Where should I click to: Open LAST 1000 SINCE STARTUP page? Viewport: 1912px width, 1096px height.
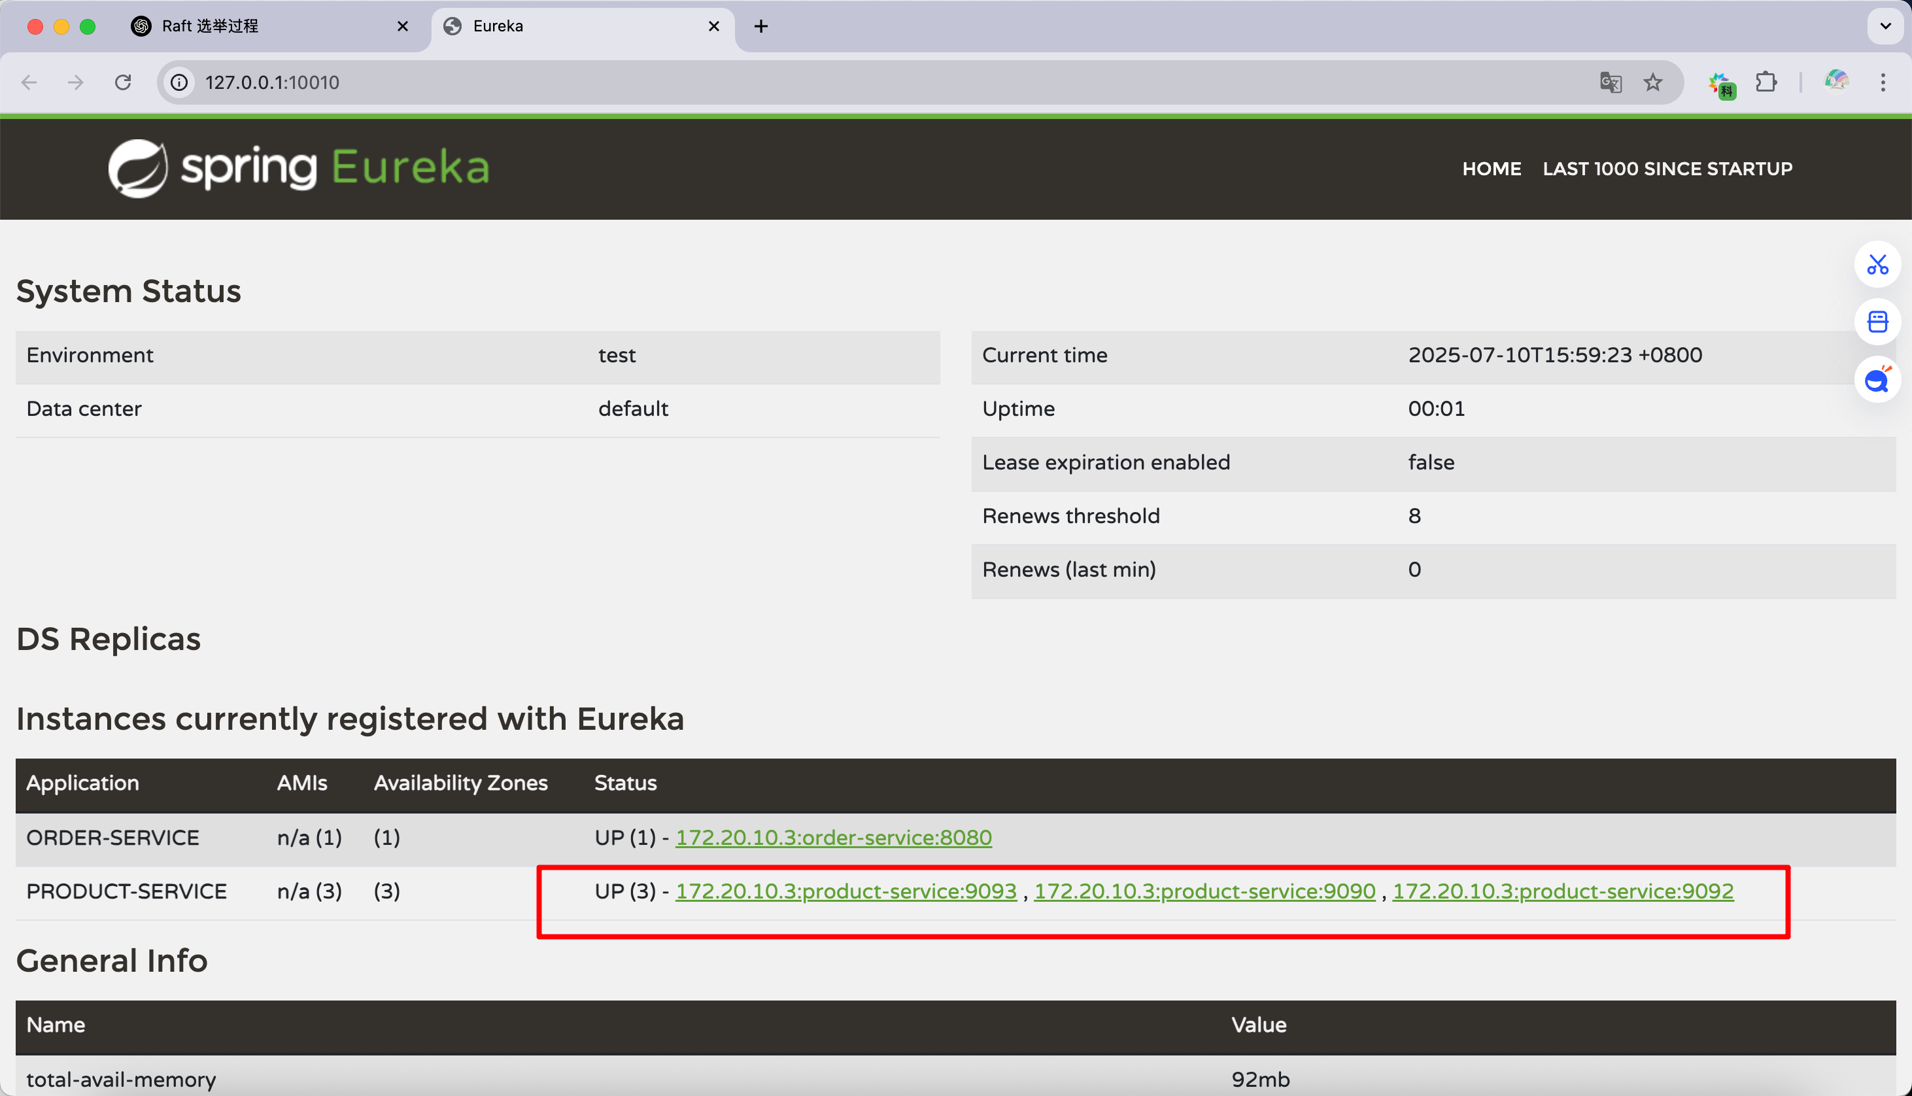tap(1667, 169)
